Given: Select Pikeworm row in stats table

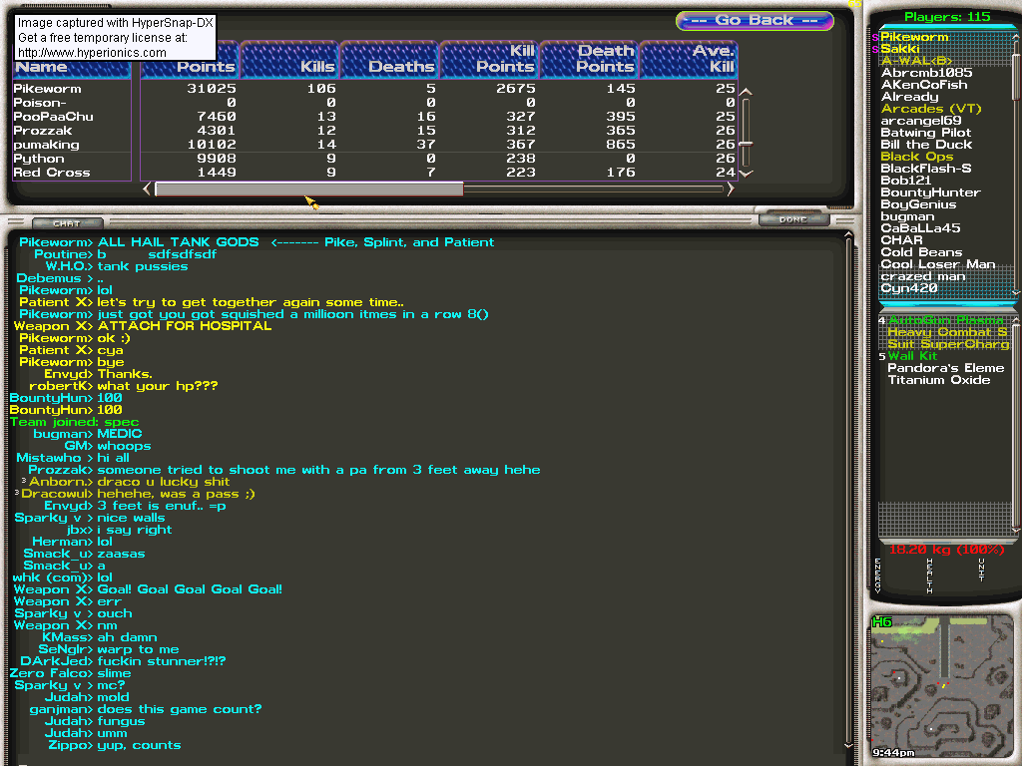Looking at the screenshot, I should click(x=48, y=89).
